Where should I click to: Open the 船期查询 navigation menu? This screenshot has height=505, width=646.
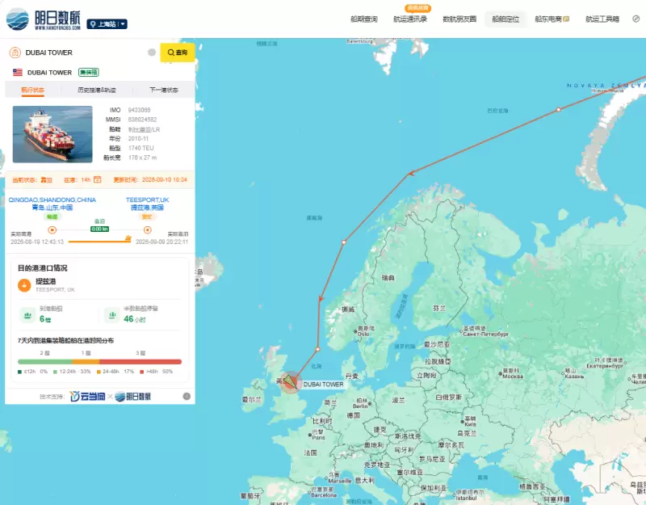[364, 19]
